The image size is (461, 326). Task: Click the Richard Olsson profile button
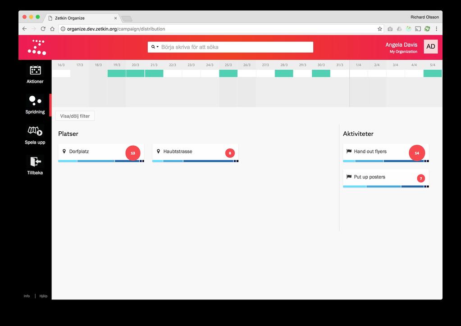[x=424, y=17]
